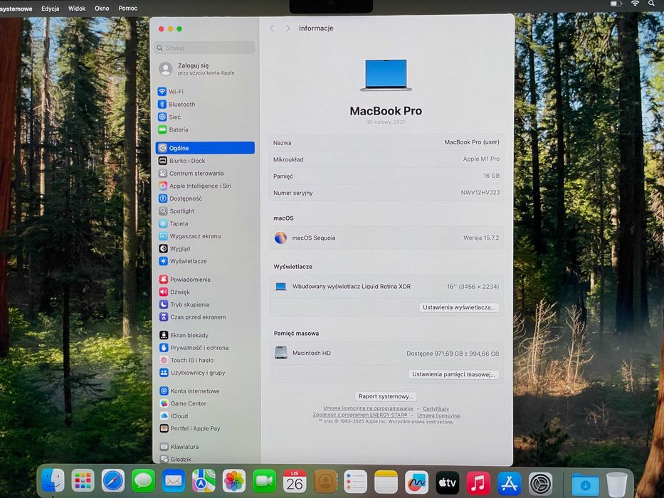Open Launchpad from the Dock
The image size is (664, 498).
click(83, 481)
